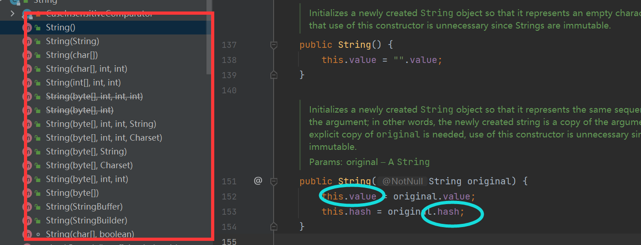
Task: Select String(byte[], int, int) entry
Action: click(87, 179)
